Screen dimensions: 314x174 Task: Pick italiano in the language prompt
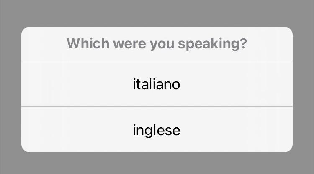[x=157, y=84]
